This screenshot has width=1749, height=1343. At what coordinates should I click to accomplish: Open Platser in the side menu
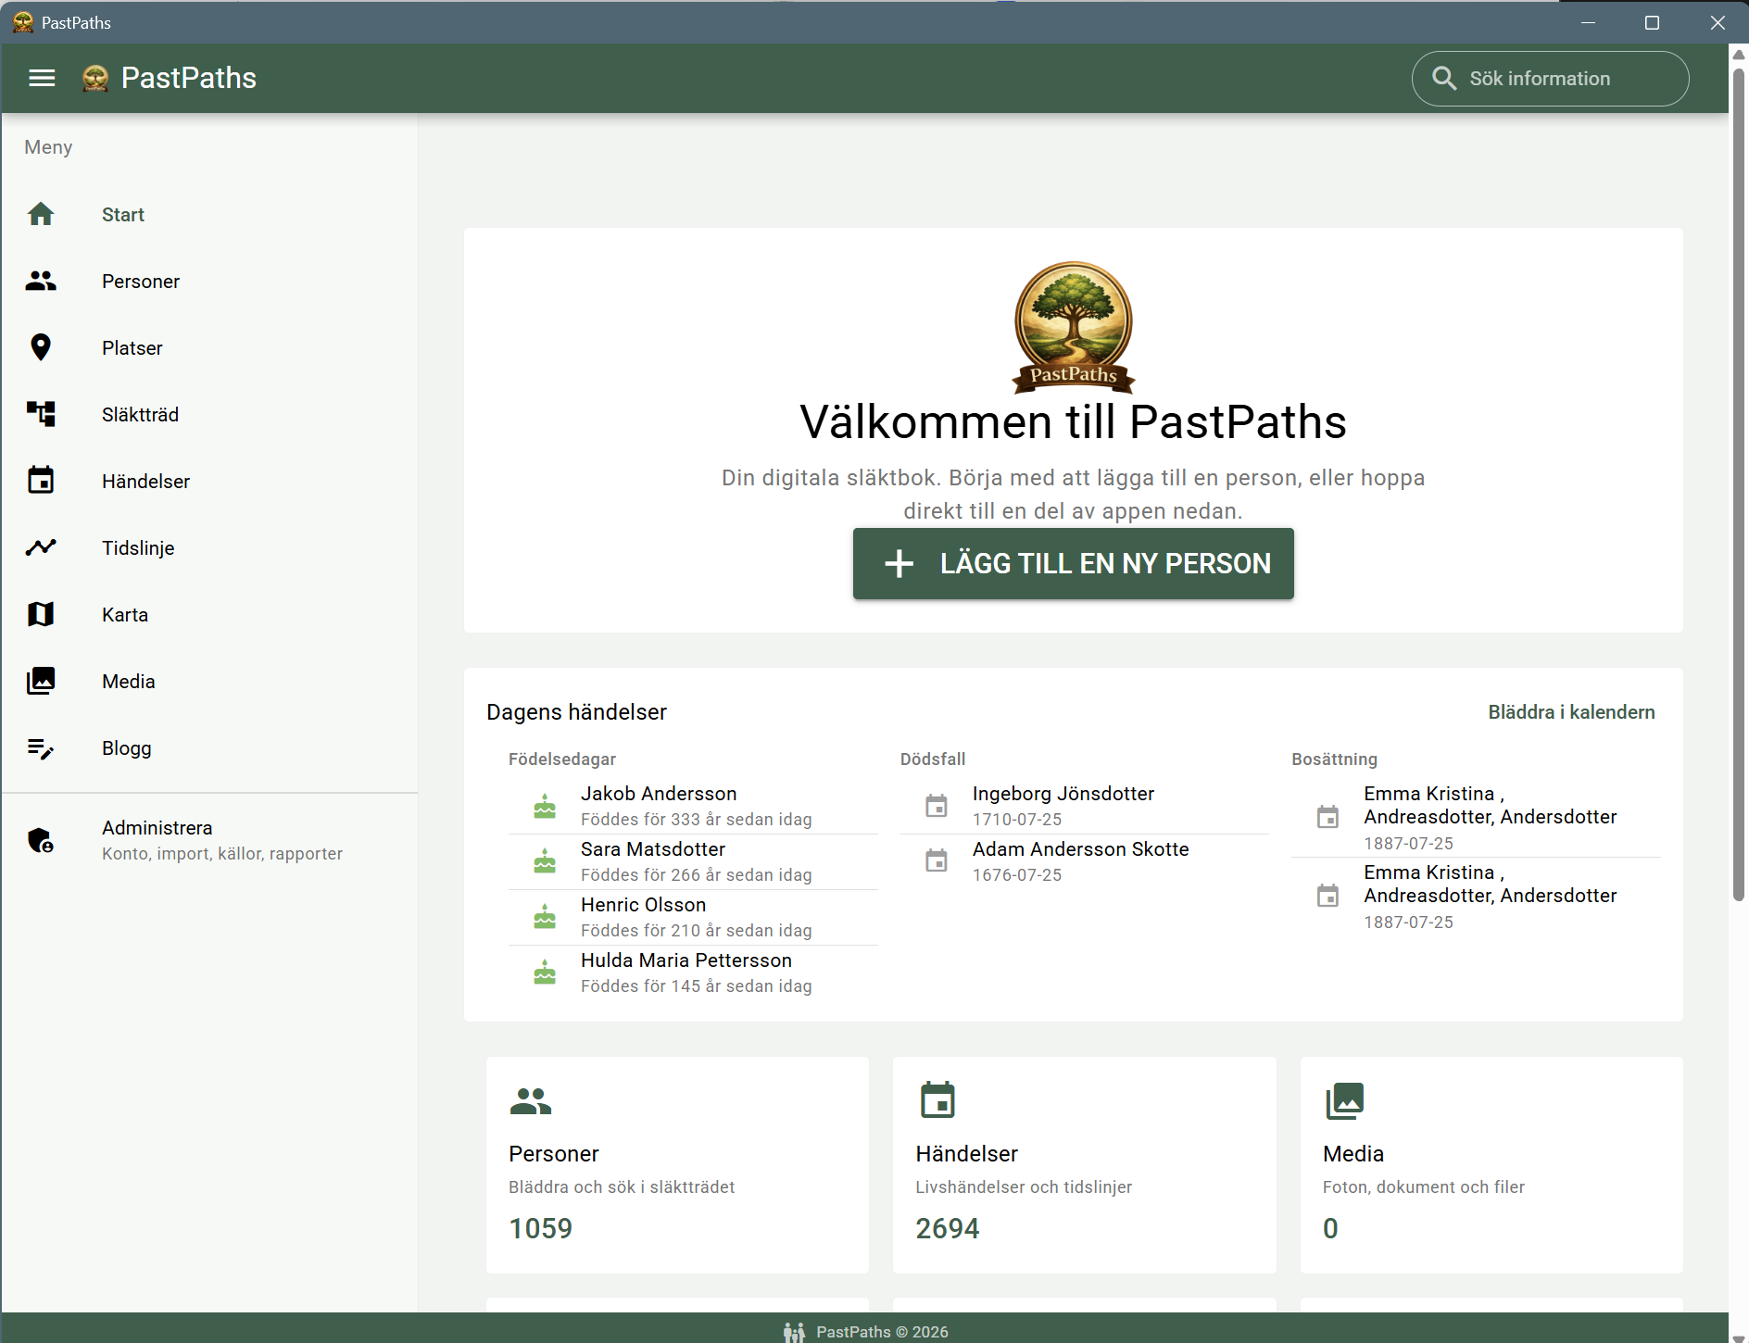coord(209,348)
